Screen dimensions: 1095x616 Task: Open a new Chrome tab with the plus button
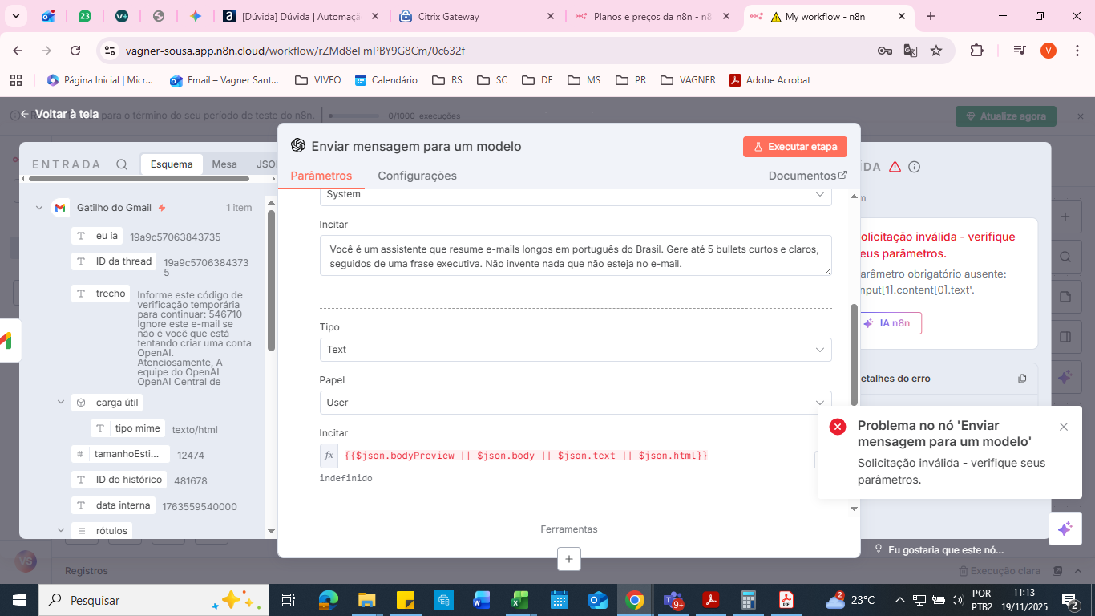(x=931, y=16)
